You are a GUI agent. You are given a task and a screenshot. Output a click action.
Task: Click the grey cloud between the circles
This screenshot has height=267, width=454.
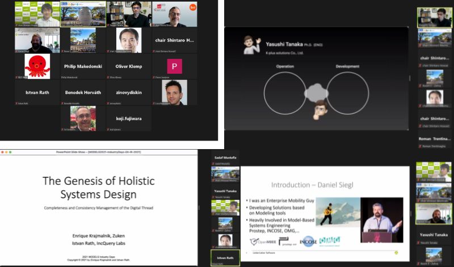[316, 93]
